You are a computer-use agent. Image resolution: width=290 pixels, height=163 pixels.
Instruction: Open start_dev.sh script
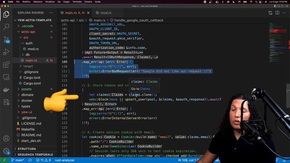(31, 141)
